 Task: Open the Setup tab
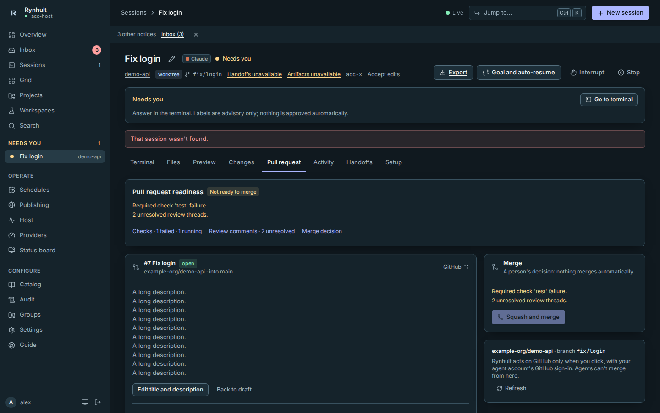(x=394, y=162)
